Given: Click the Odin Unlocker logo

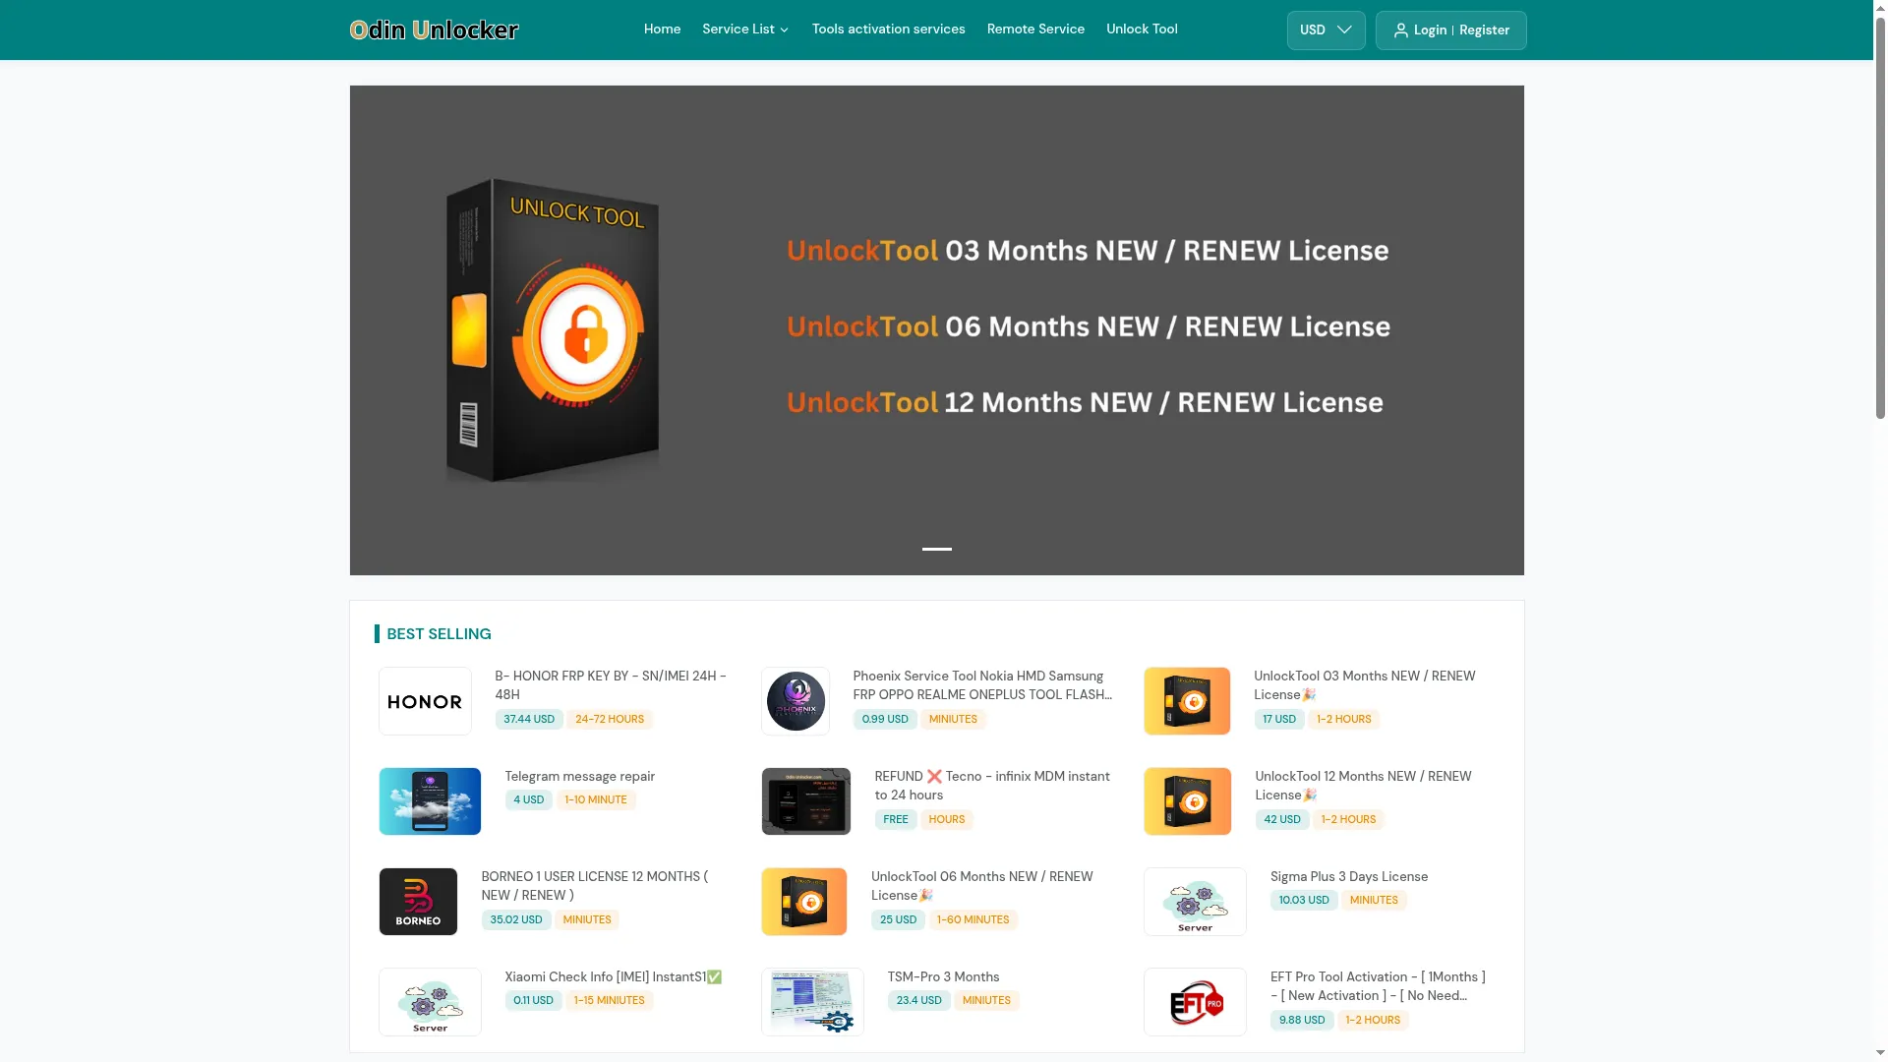Looking at the screenshot, I should tap(434, 29).
